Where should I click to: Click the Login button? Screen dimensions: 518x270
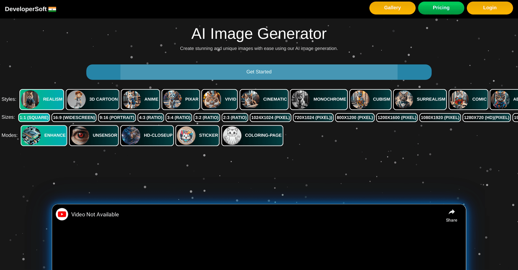(x=490, y=8)
